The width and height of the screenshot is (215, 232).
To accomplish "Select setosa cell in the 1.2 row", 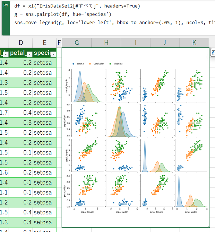I will click(45, 202).
